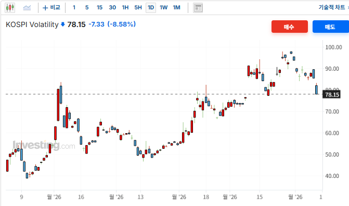Choose the 1H interval
The image size is (349, 206).
tap(125, 8)
